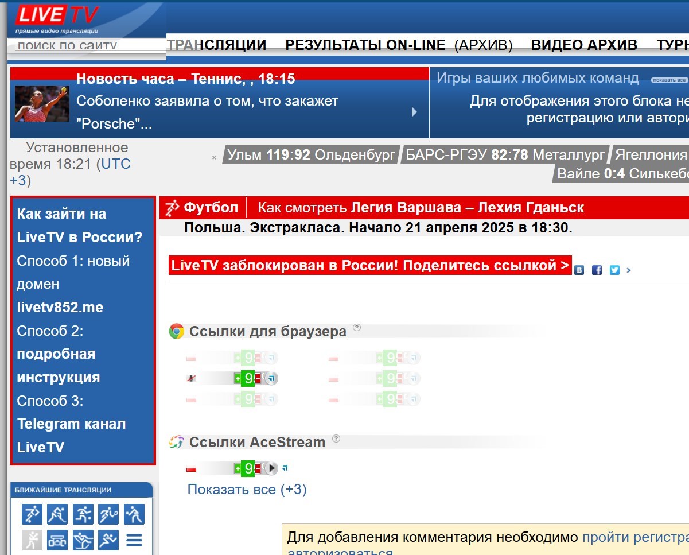Click the LiveTV logo
Viewport: 689px width, 555px height.
[x=57, y=18]
